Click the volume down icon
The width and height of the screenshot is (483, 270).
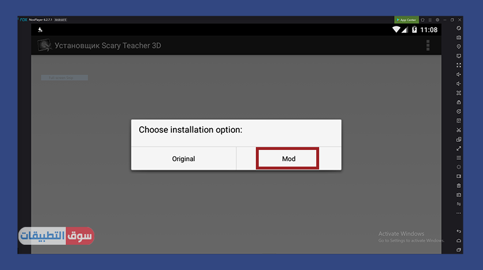459,83
